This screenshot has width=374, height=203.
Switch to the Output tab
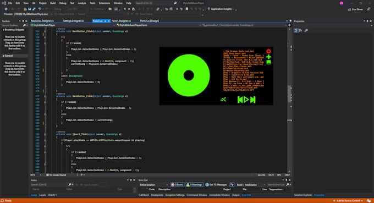pyautogui.click(x=235, y=195)
